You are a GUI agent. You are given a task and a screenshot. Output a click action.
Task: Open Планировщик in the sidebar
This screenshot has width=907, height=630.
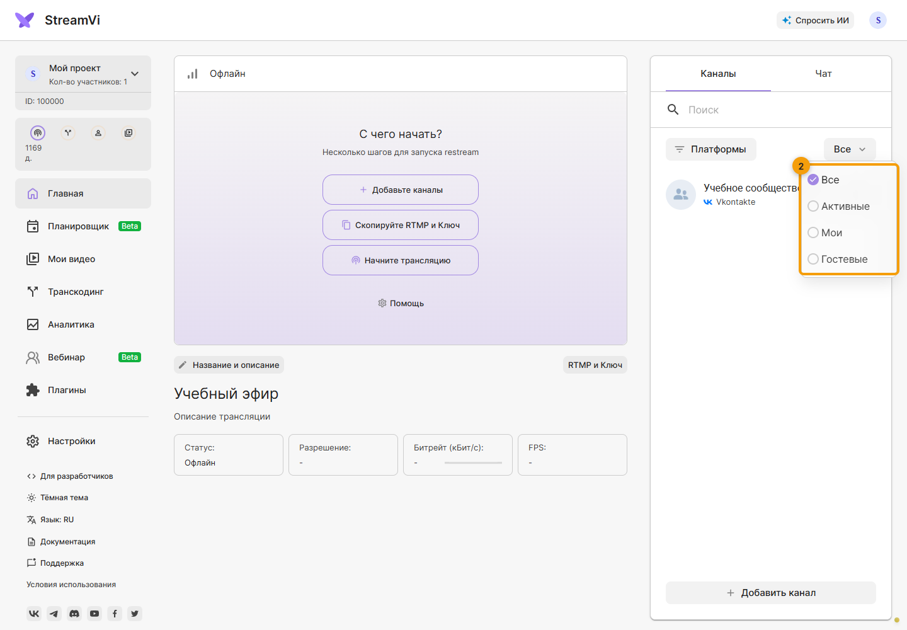[x=83, y=226]
